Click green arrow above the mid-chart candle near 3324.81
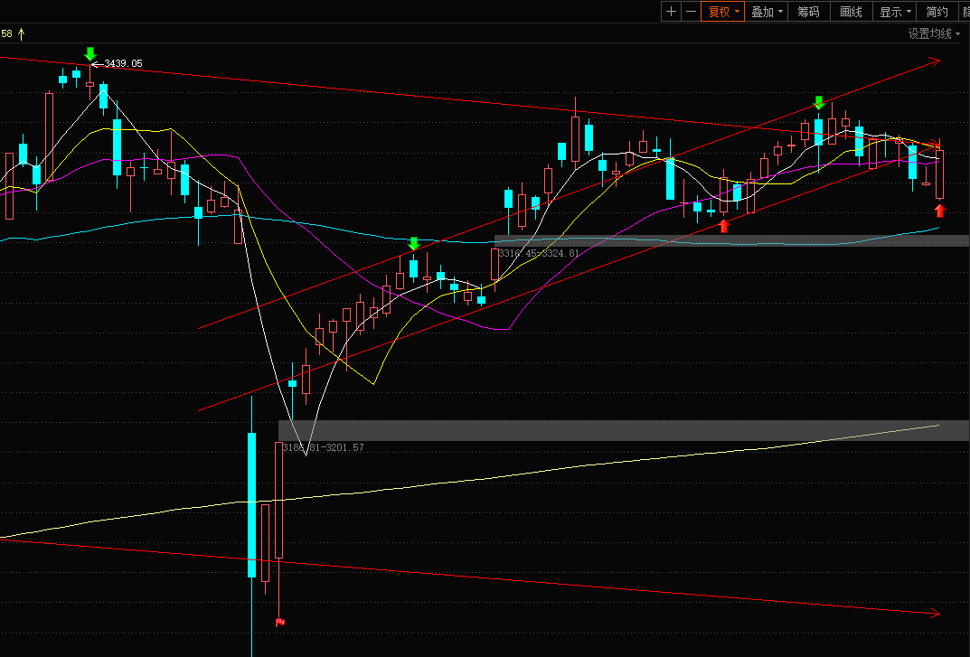 click(414, 244)
